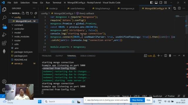The width and height of the screenshot is (188, 105).
Task: Open the Run menu
Action: 48,3
